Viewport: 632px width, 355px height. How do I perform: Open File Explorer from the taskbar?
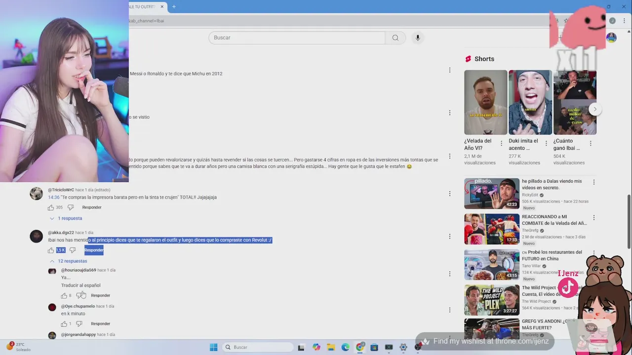click(330, 347)
